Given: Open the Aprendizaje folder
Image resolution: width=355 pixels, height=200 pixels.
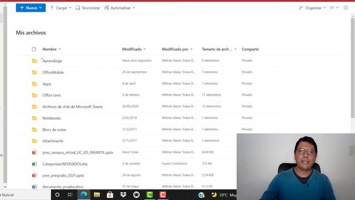Looking at the screenshot, I should click(52, 61).
